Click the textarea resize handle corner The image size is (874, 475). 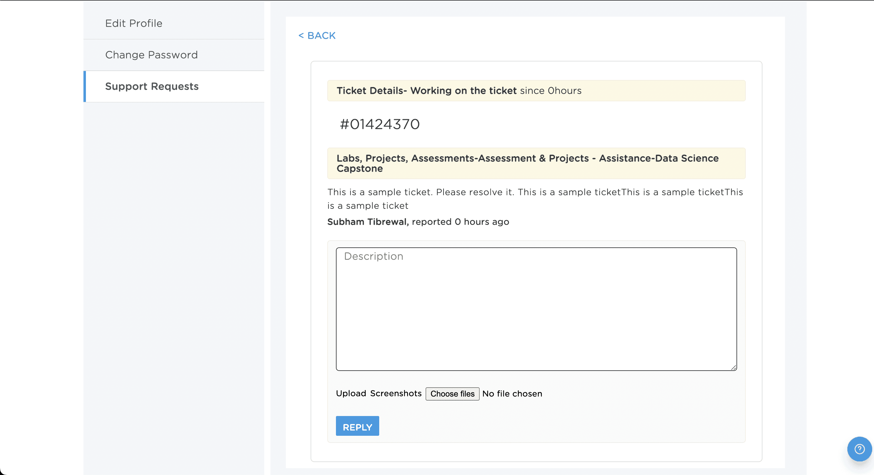[734, 368]
